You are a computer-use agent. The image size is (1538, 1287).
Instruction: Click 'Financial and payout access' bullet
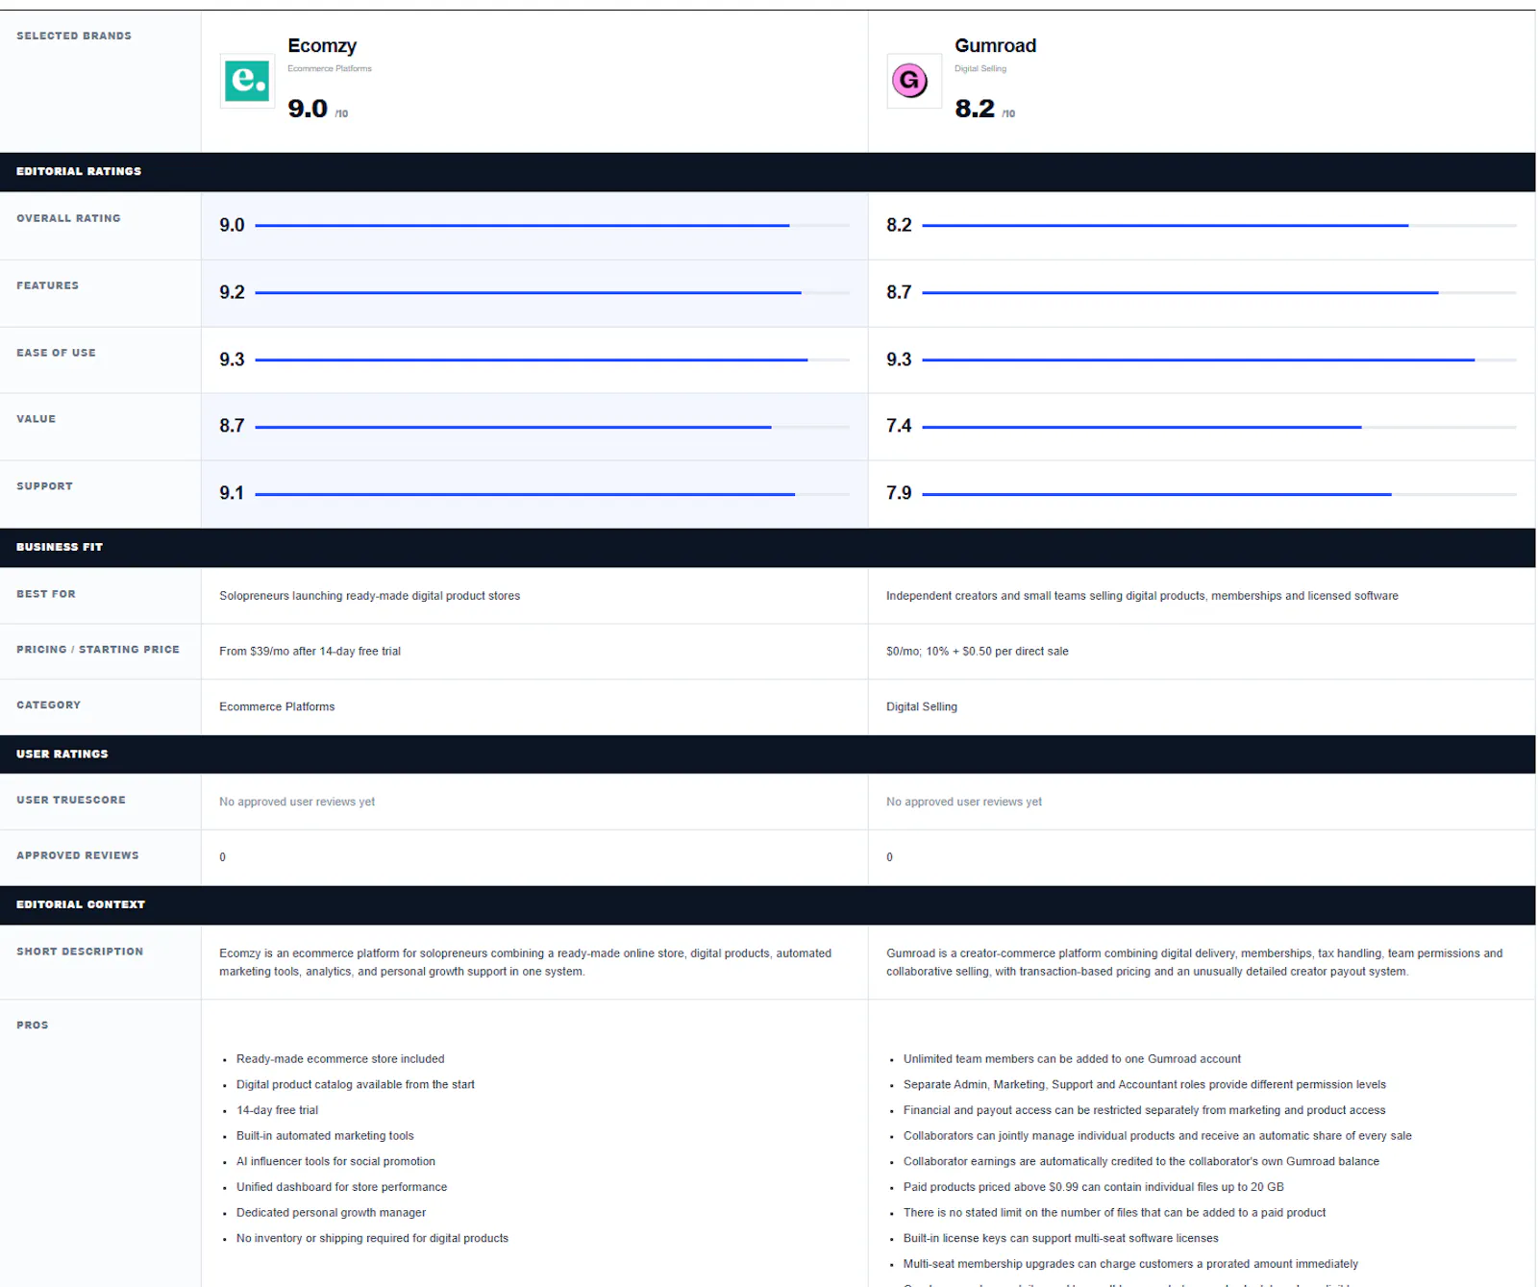click(1144, 1110)
